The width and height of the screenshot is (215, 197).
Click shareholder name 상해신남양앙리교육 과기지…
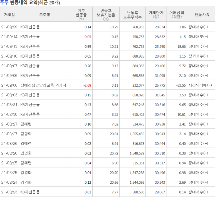(x=45, y=85)
